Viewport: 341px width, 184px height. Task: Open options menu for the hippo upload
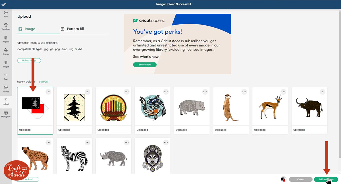[x=205, y=92]
